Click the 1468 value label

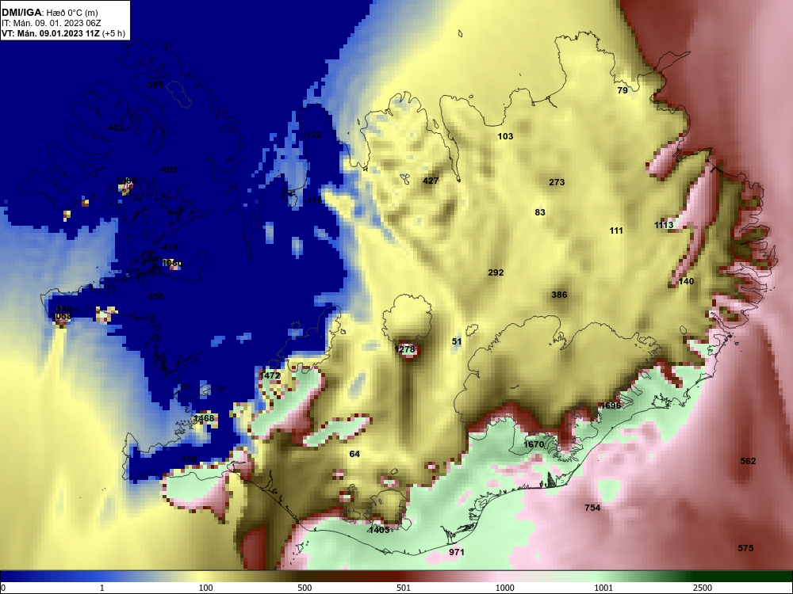(x=204, y=418)
